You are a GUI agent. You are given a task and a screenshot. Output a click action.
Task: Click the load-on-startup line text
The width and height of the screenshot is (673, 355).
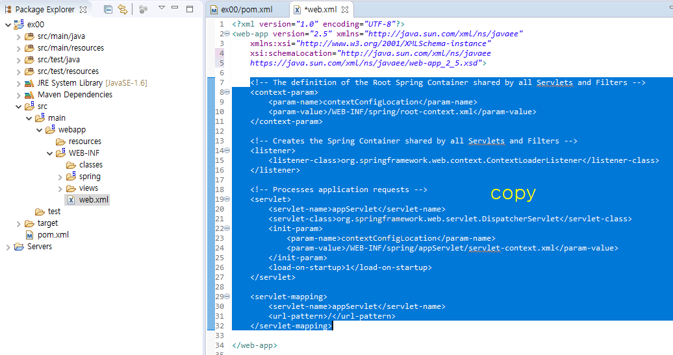click(x=350, y=267)
